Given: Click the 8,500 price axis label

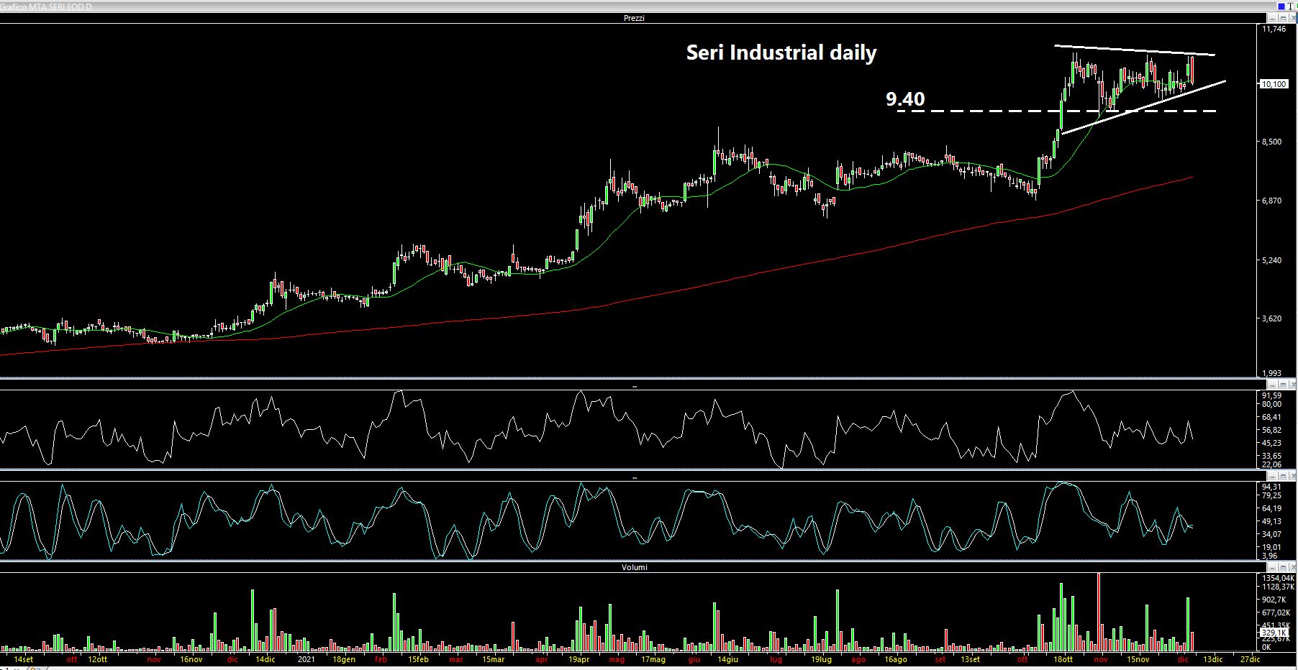Looking at the screenshot, I should click(1274, 142).
